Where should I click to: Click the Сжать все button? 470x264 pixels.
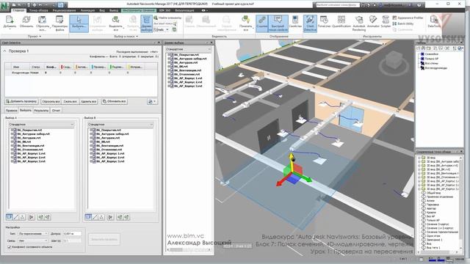click(70, 101)
